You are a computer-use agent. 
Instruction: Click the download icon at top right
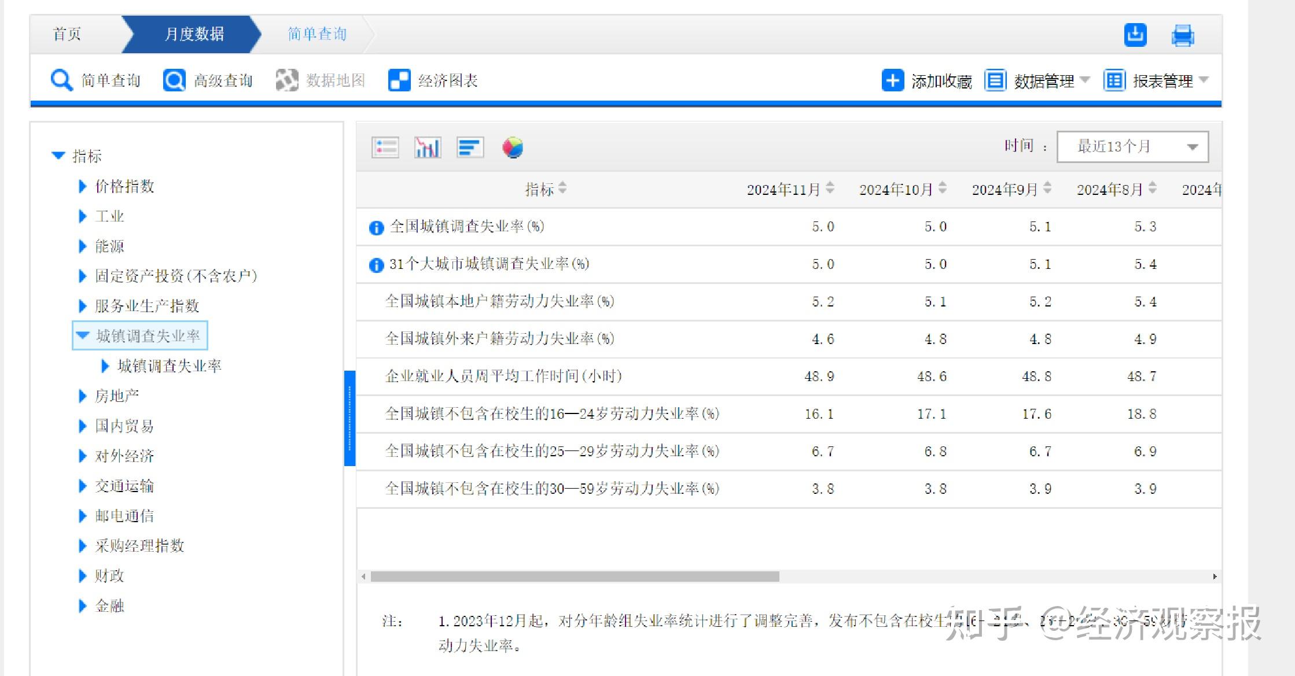click(1135, 35)
